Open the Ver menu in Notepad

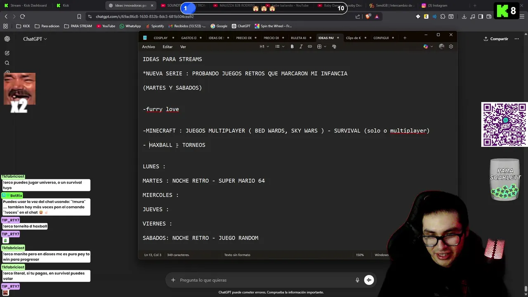pos(183,47)
